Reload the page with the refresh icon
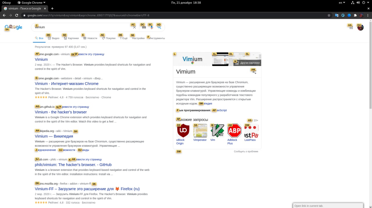The image size is (372, 208). click(x=17, y=15)
